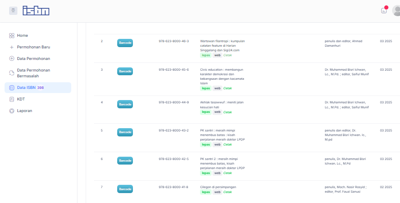
Task: Click the web tag under Civic education
Action: [217, 88]
